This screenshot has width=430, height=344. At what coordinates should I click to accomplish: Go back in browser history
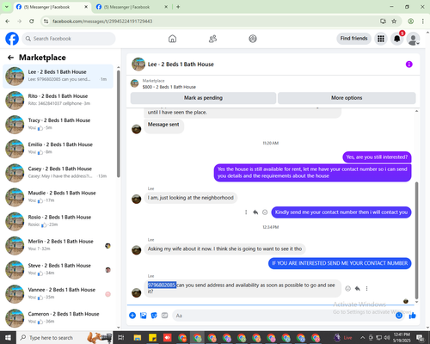pos(8,21)
